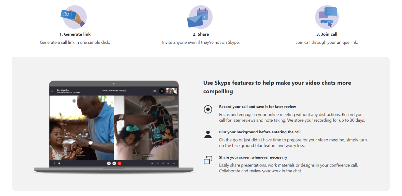The image size is (402, 196).
Task: Toggle the record button in call toolbar
Action: [59, 163]
